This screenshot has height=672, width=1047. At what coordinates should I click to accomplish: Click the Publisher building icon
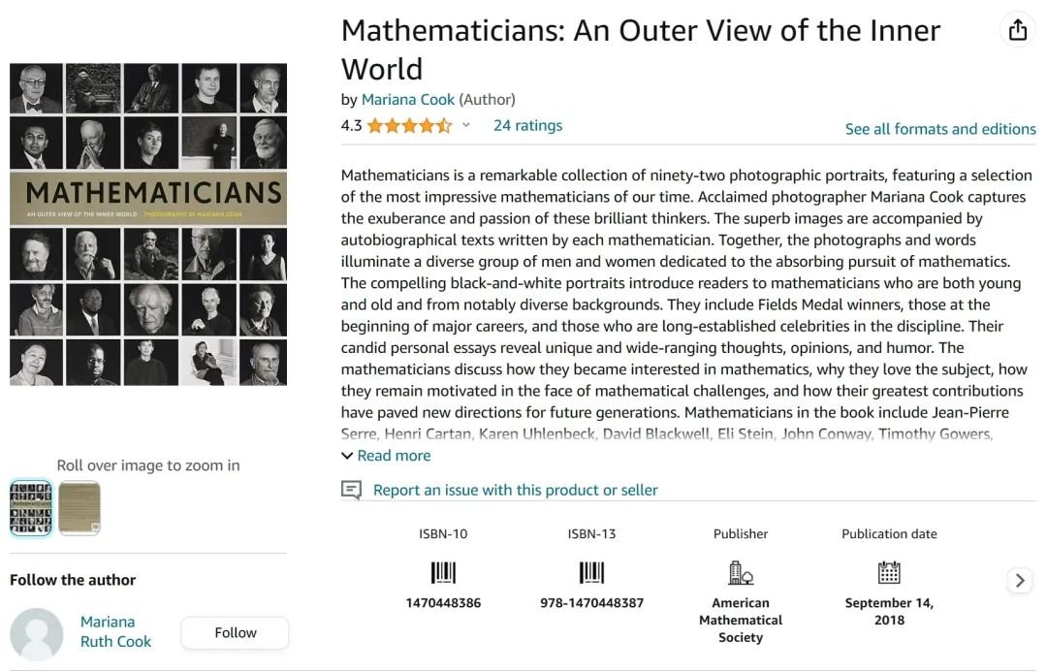741,573
